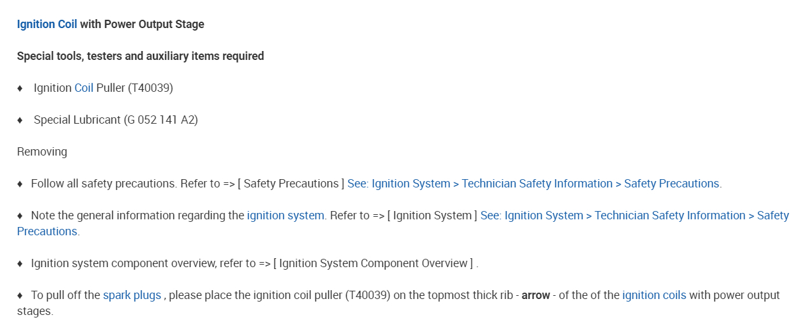This screenshot has height=336, width=801.
Task: Open the 'Ignition Coil' link in the title
Action: 47,24
